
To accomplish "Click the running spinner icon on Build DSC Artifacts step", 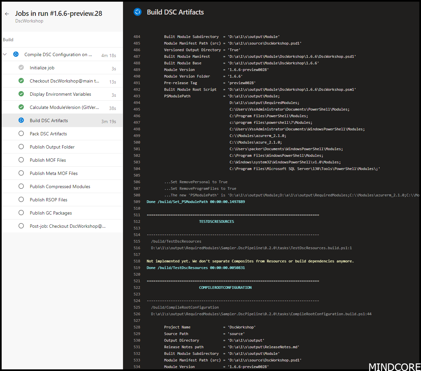I will click(x=21, y=120).
